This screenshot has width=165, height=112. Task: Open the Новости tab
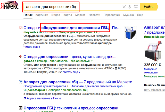94,15
